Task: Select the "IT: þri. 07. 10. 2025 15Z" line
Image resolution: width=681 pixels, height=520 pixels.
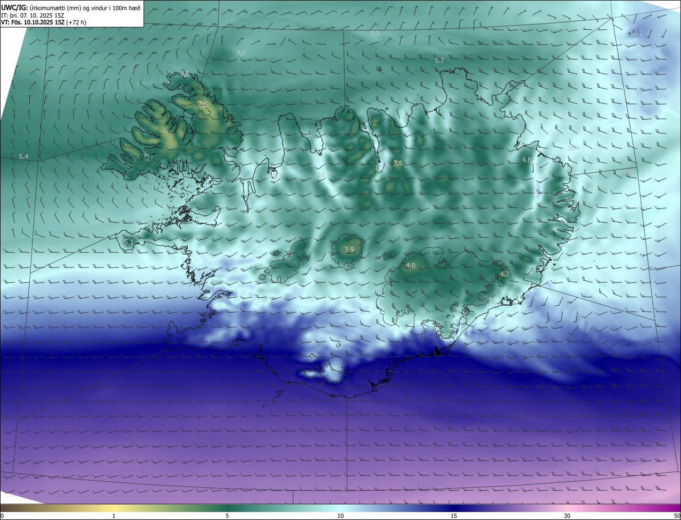Action: coord(32,15)
